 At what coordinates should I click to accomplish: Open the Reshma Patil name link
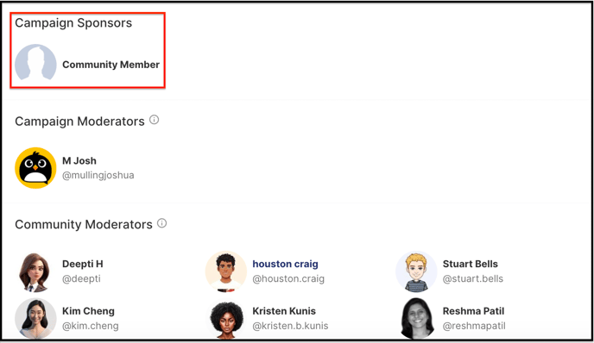coord(473,311)
